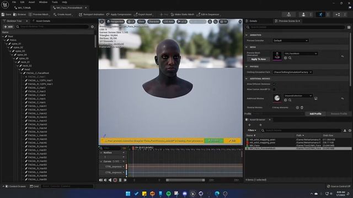353x198 pixels.
Task: Collapse the Root bone in tree
Action: (3, 36)
